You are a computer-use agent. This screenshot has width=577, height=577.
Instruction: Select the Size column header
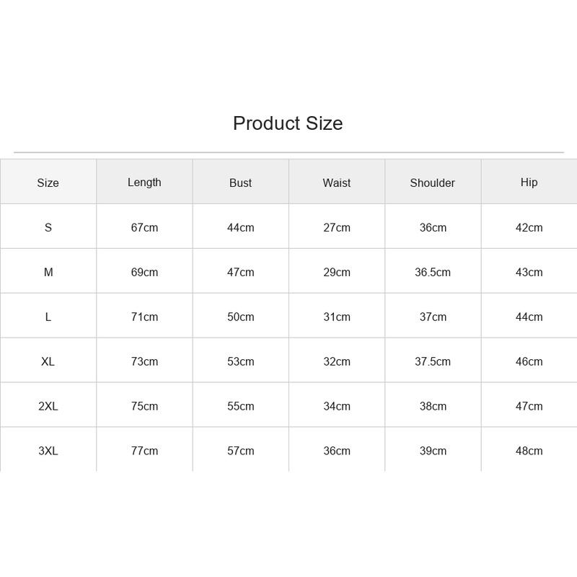pos(48,183)
